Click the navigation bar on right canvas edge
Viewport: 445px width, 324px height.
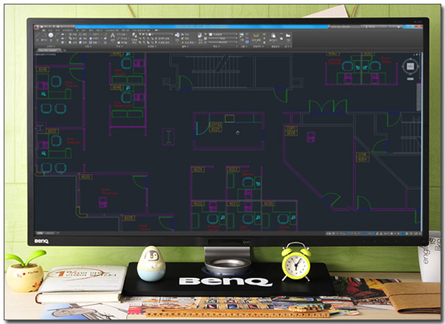419,96
